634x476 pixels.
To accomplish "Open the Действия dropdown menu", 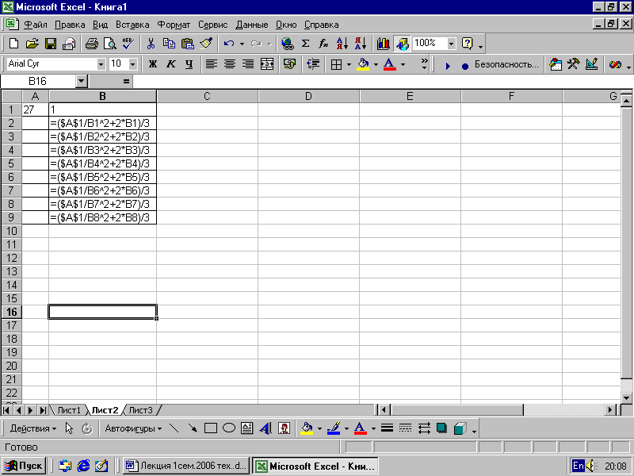I will click(x=33, y=428).
